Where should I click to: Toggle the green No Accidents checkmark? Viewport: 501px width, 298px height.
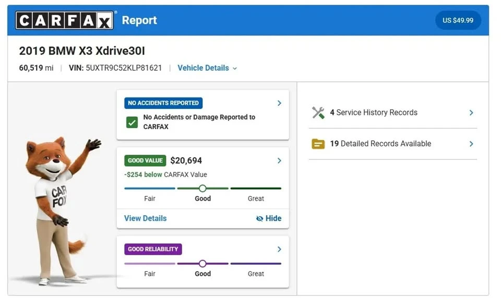click(x=132, y=122)
